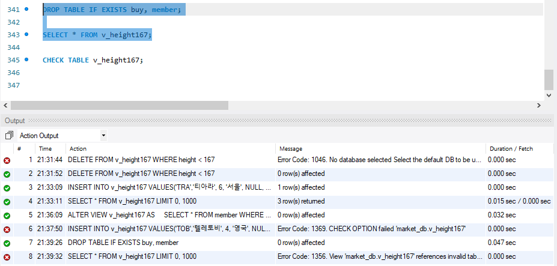Click the success icon on output row 5
This screenshot has width=557, height=266.
[x=7, y=216]
